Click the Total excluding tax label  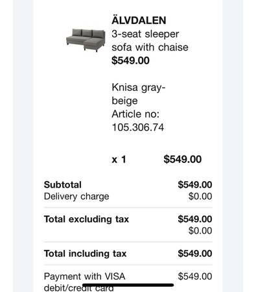tap(86, 219)
